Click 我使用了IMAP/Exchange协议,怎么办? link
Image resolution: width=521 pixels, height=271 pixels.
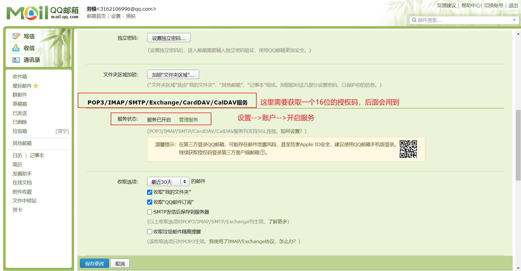pos(252,241)
